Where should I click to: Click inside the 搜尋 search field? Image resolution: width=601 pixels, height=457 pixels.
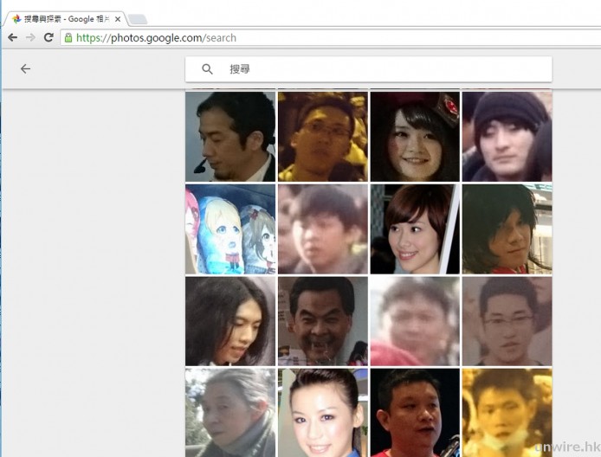(x=381, y=69)
